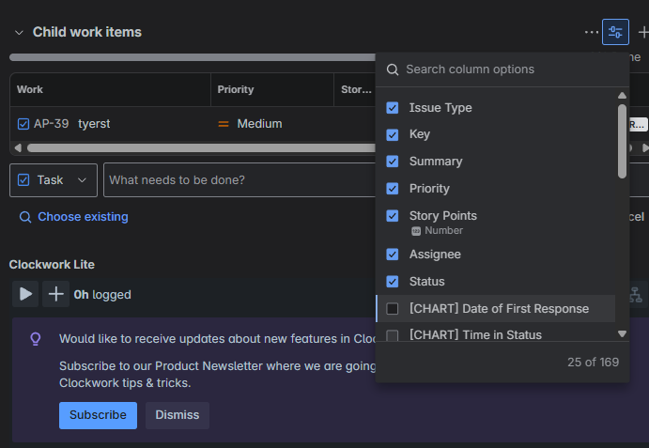Start the Clockwork Lite timer
Screen dimensions: 649x448
(25, 294)
